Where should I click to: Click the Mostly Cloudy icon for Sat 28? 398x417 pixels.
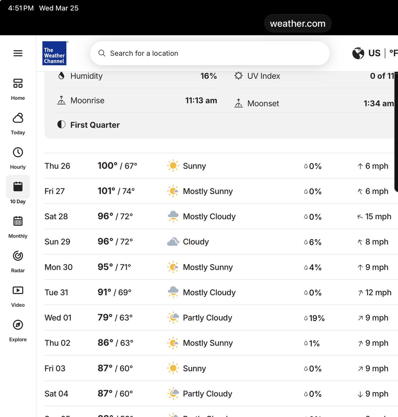point(173,216)
